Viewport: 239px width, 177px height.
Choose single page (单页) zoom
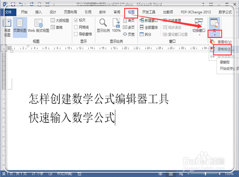click(129, 21)
